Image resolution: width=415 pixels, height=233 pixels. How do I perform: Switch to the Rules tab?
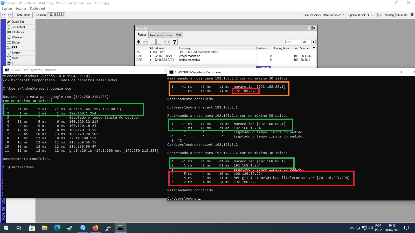(x=169, y=35)
